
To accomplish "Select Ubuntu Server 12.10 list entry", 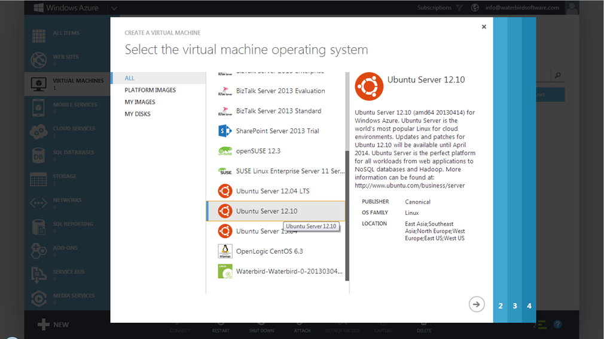I will [276, 211].
